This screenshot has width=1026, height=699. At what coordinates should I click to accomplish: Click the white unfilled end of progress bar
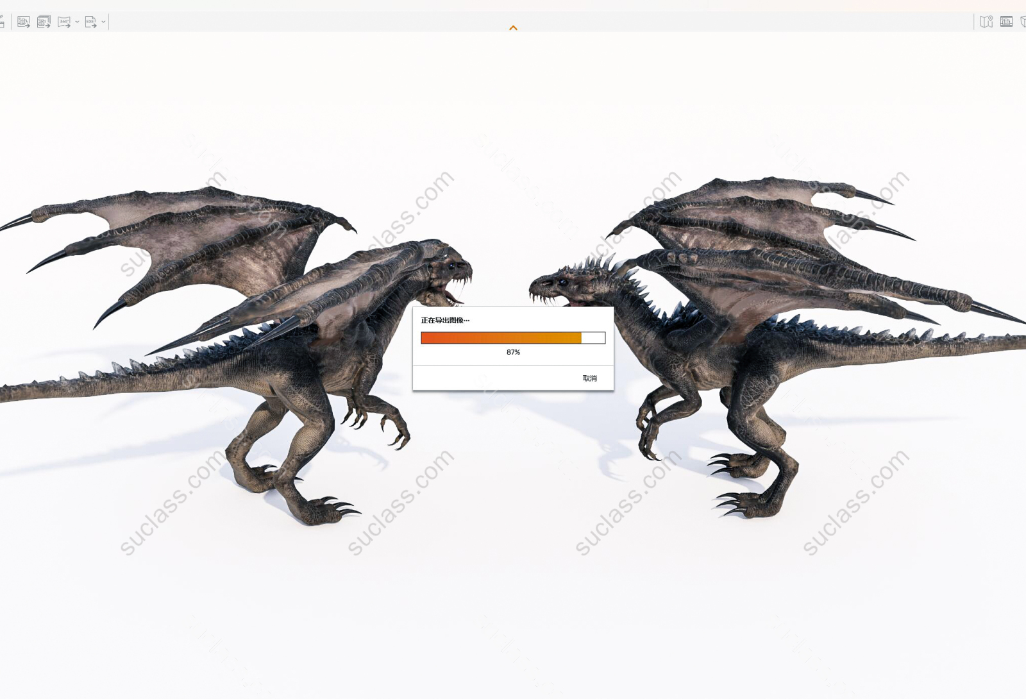point(593,338)
